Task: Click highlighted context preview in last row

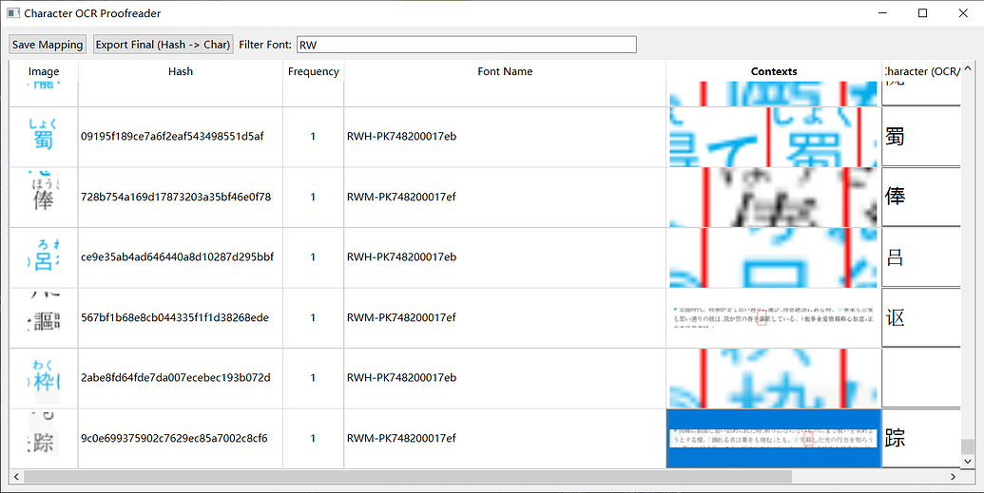Action: click(773, 438)
